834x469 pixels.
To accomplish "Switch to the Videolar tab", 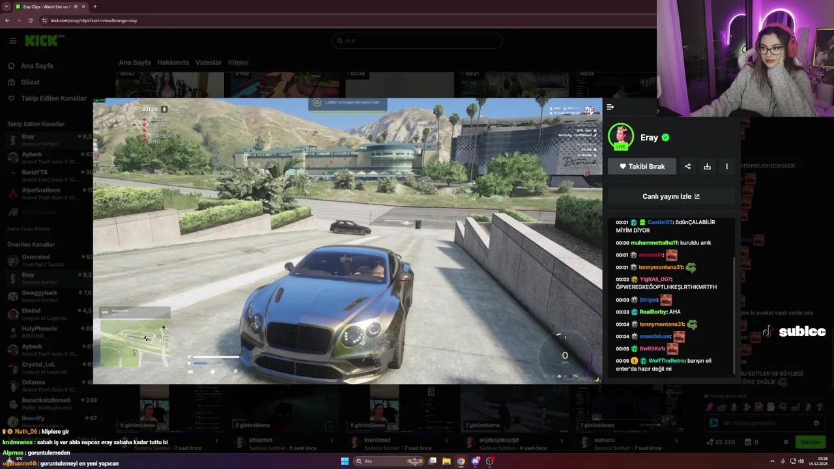I will [x=208, y=63].
